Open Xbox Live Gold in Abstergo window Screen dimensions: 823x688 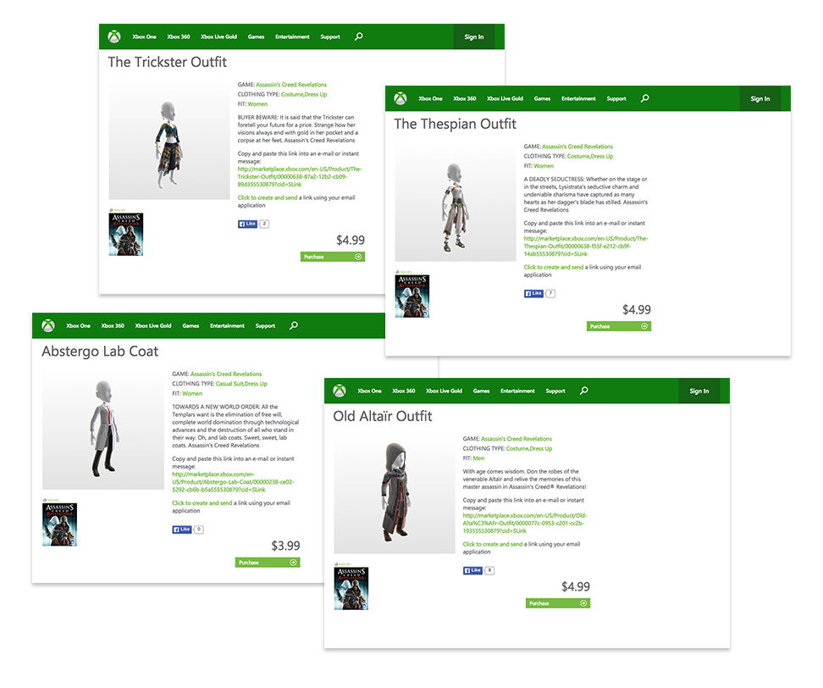click(x=153, y=325)
